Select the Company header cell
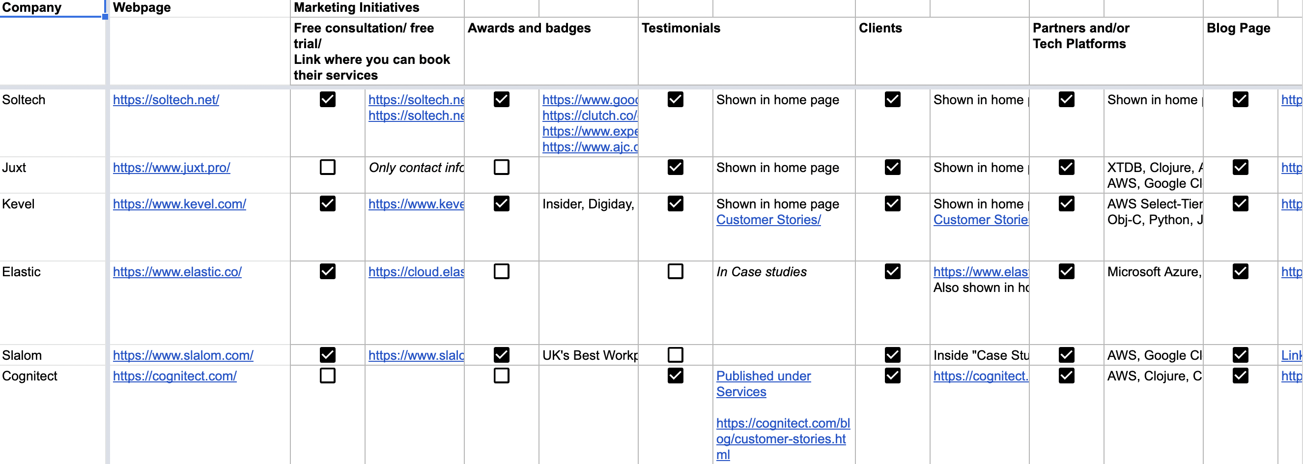Screen dimensions: 1303x464 [52, 7]
